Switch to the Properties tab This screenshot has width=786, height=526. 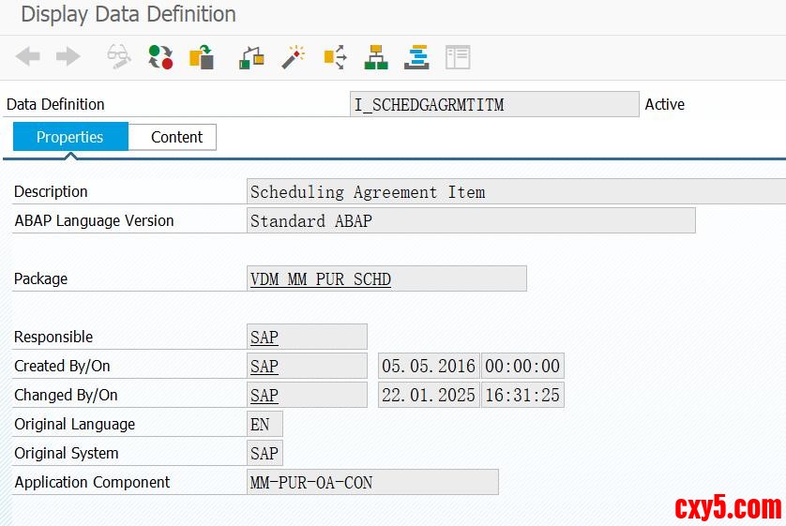(70, 137)
